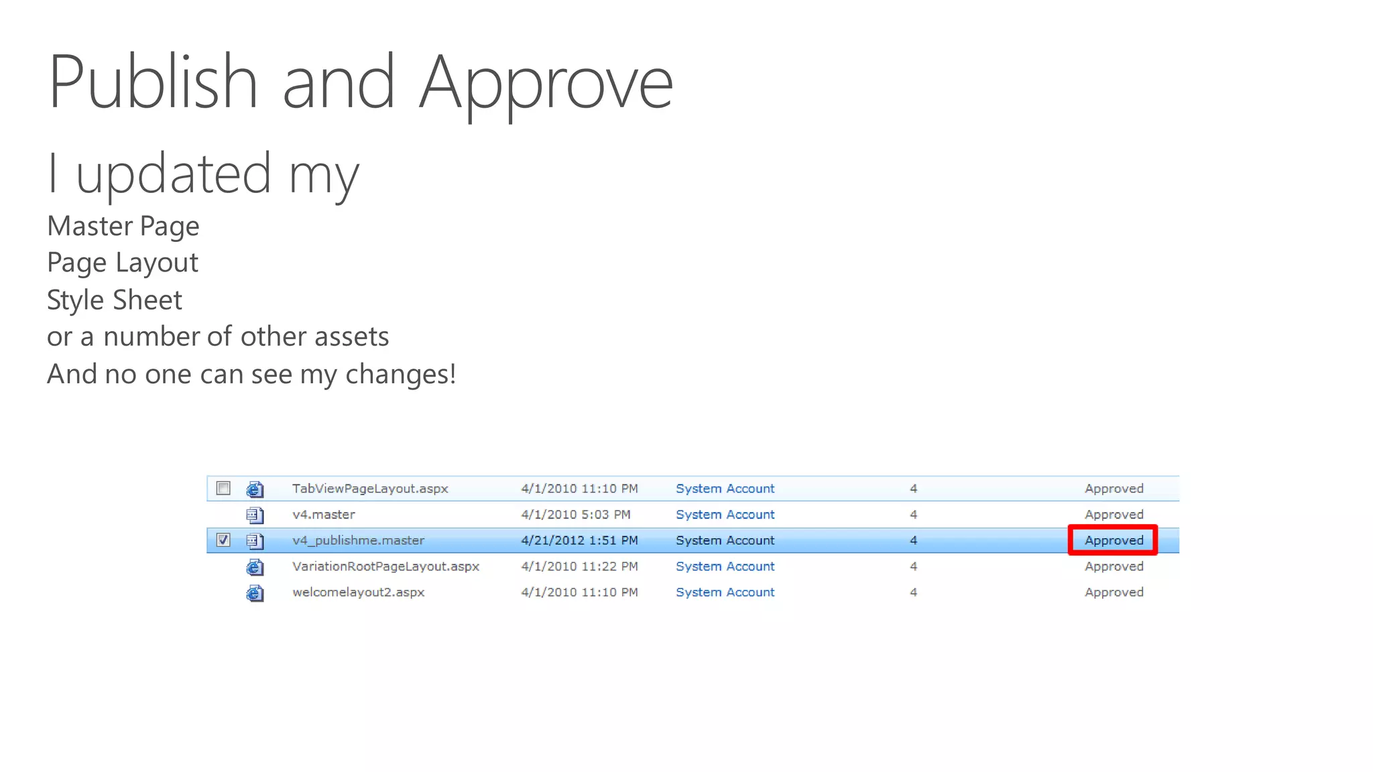Click the v4_publishme.master file icon
This screenshot has height=772, width=1373.
click(255, 540)
